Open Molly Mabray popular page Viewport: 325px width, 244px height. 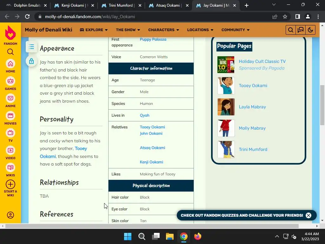point(252,128)
